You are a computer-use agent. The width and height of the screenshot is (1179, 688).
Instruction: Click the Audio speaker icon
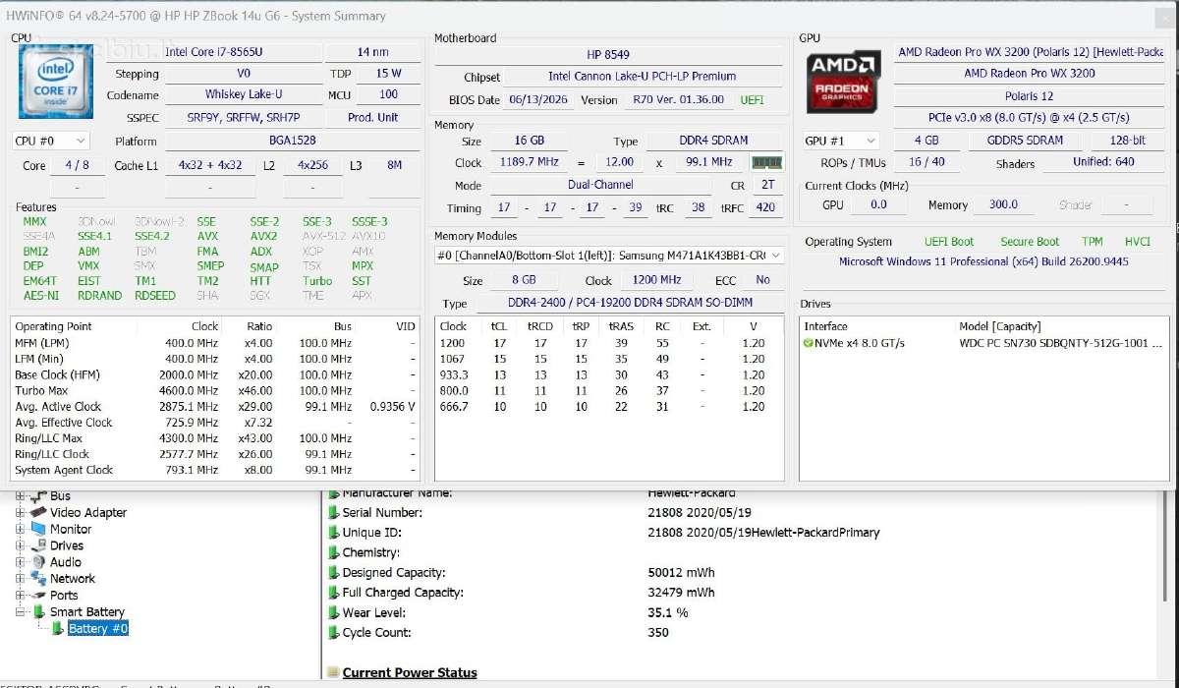(37, 562)
